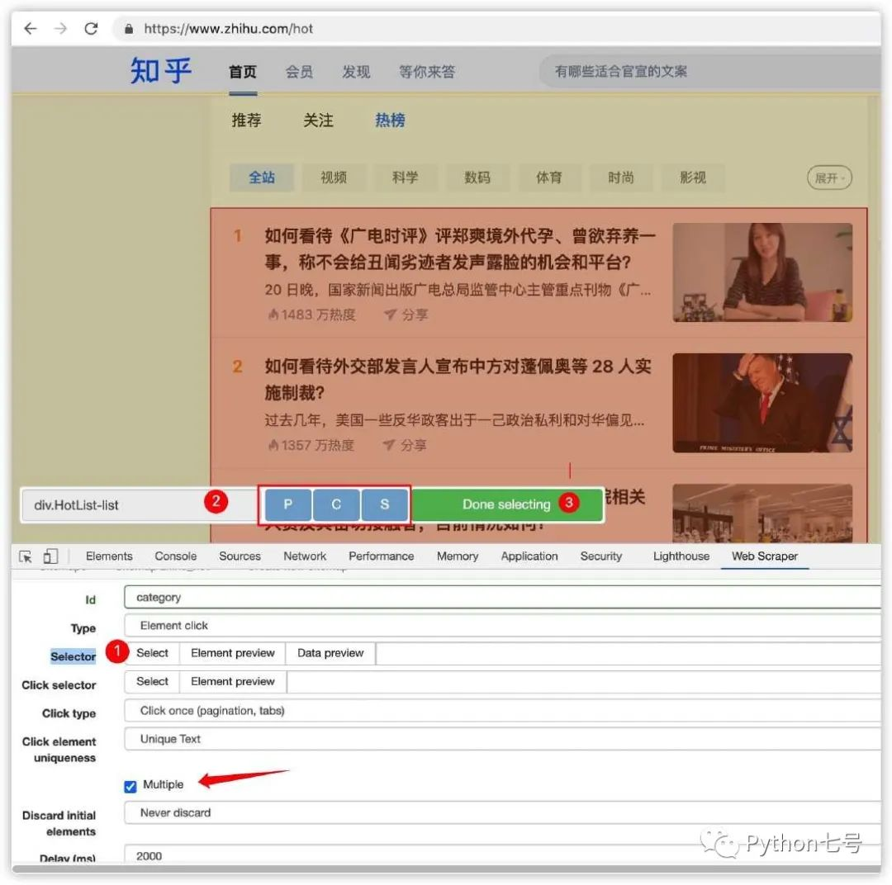Image resolution: width=892 pixels, height=885 pixels.
Task: Toggle the device toolbar icon
Action: 50,556
